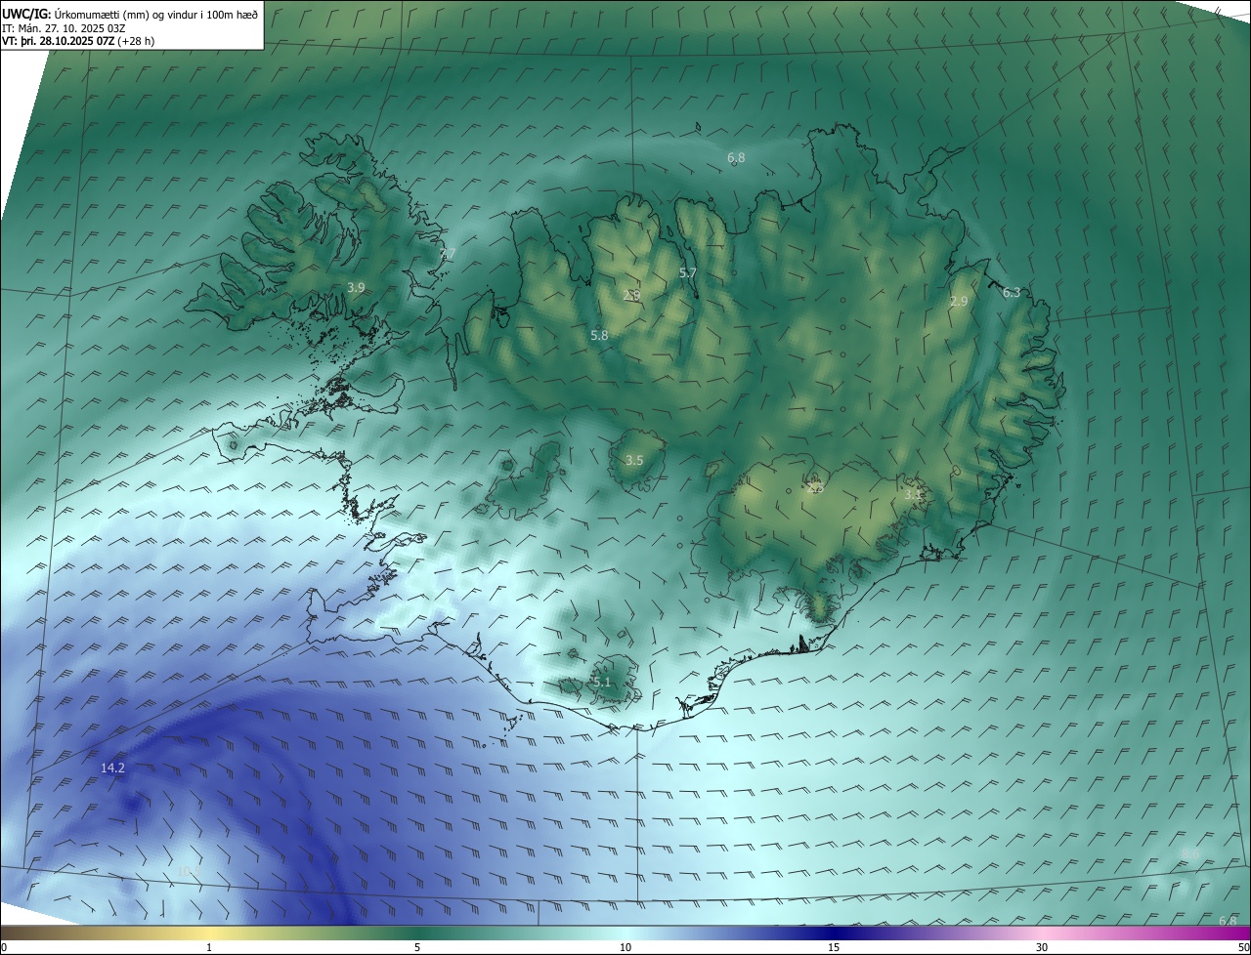Click the colorbar tick label 30
This screenshot has height=955, width=1251.
coord(1042,947)
